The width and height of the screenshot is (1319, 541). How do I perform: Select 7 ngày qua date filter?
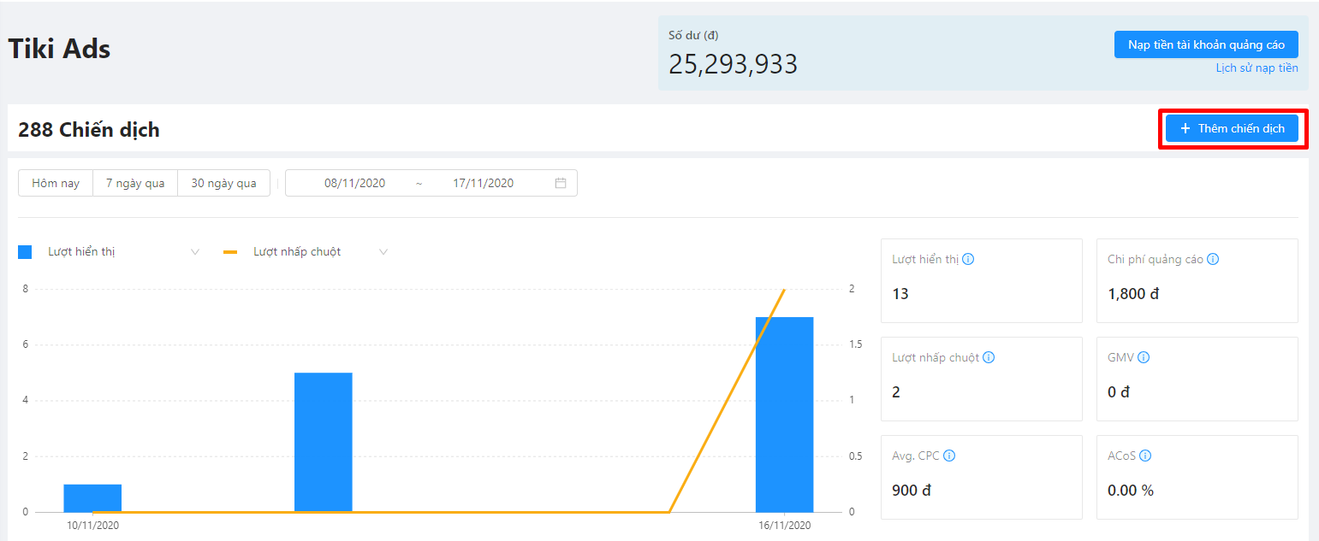(x=135, y=183)
